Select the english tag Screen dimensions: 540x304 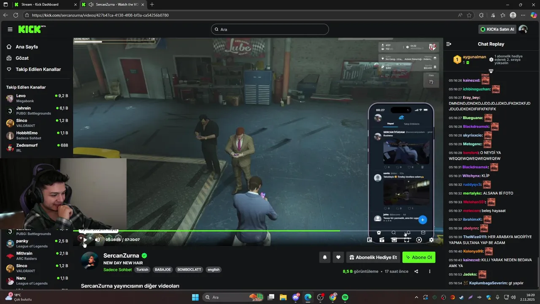213,269
